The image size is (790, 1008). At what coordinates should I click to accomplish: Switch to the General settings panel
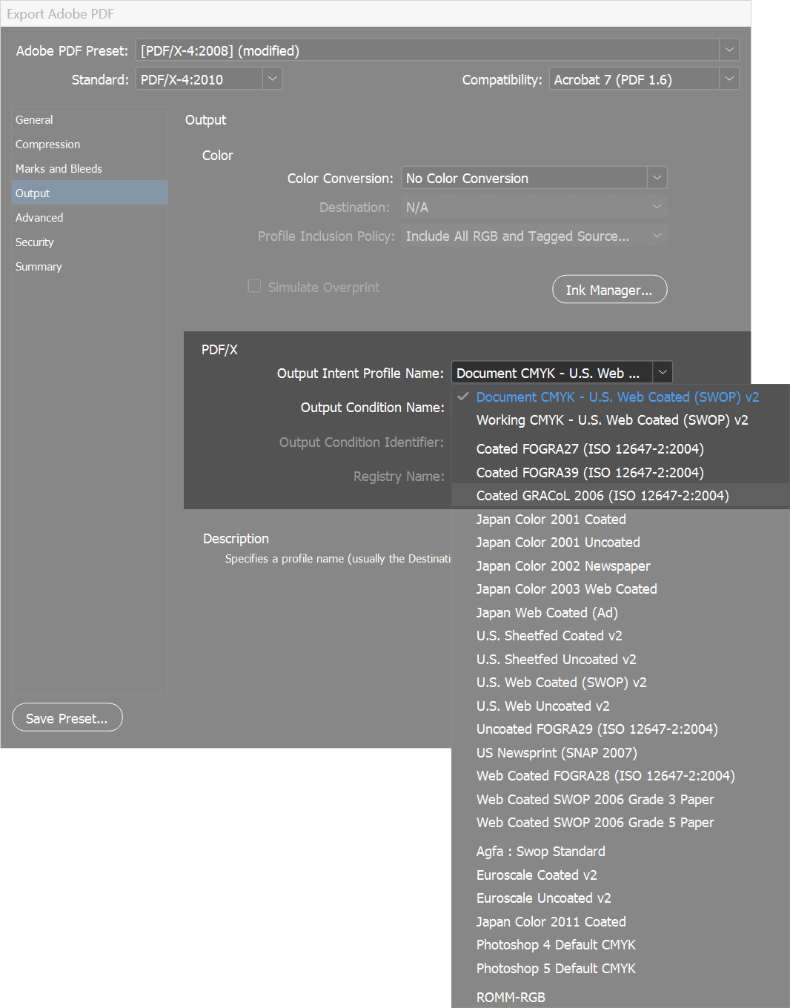point(34,119)
